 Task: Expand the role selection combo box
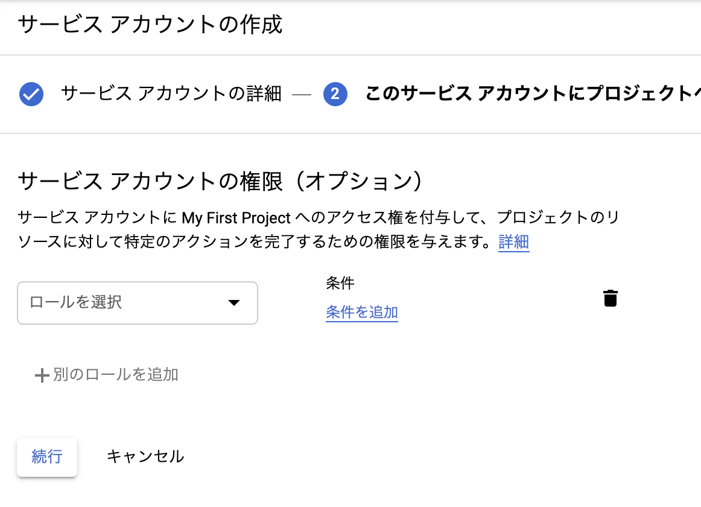(138, 303)
